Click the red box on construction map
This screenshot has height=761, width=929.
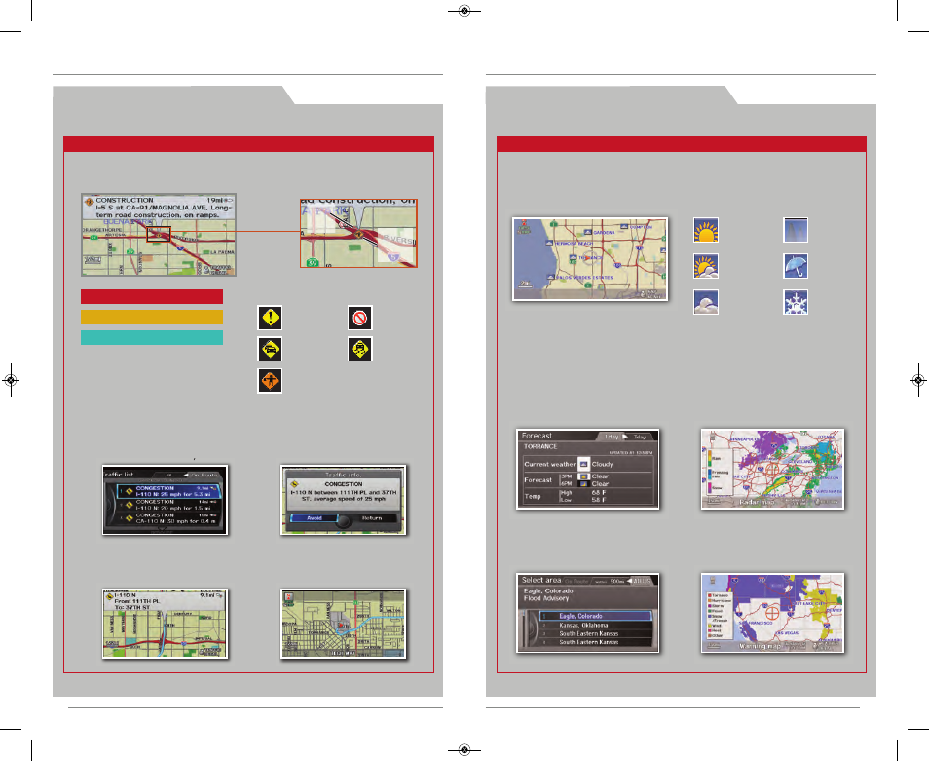tap(159, 234)
